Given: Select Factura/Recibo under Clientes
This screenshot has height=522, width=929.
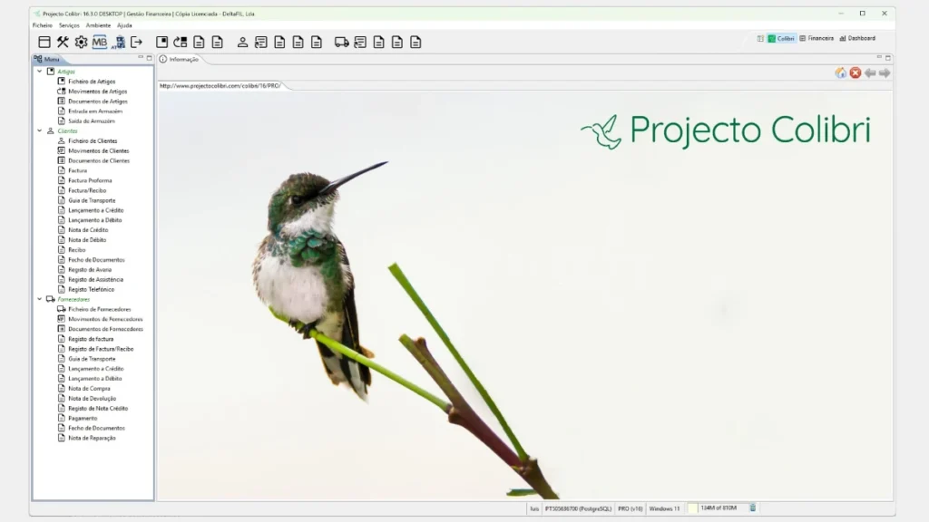Looking at the screenshot, I should pyautogui.click(x=87, y=190).
